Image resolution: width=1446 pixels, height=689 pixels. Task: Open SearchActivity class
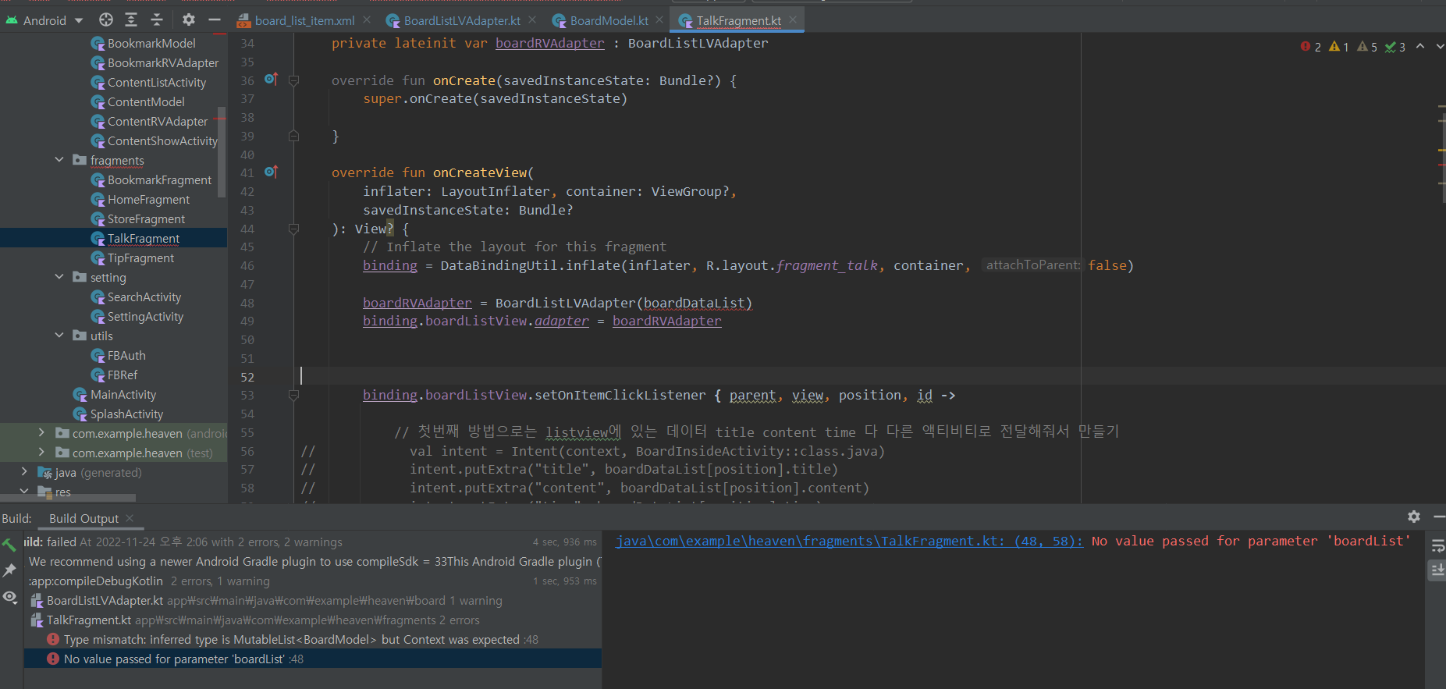click(x=144, y=297)
